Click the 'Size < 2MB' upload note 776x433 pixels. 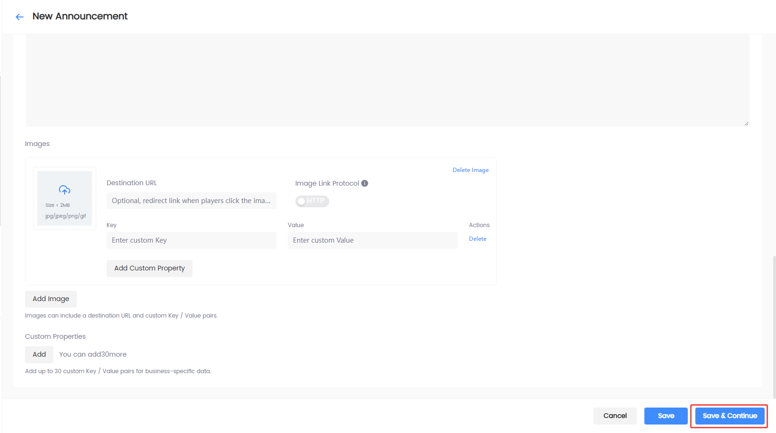point(58,205)
